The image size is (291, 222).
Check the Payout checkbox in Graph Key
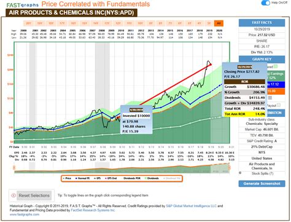point(279,105)
